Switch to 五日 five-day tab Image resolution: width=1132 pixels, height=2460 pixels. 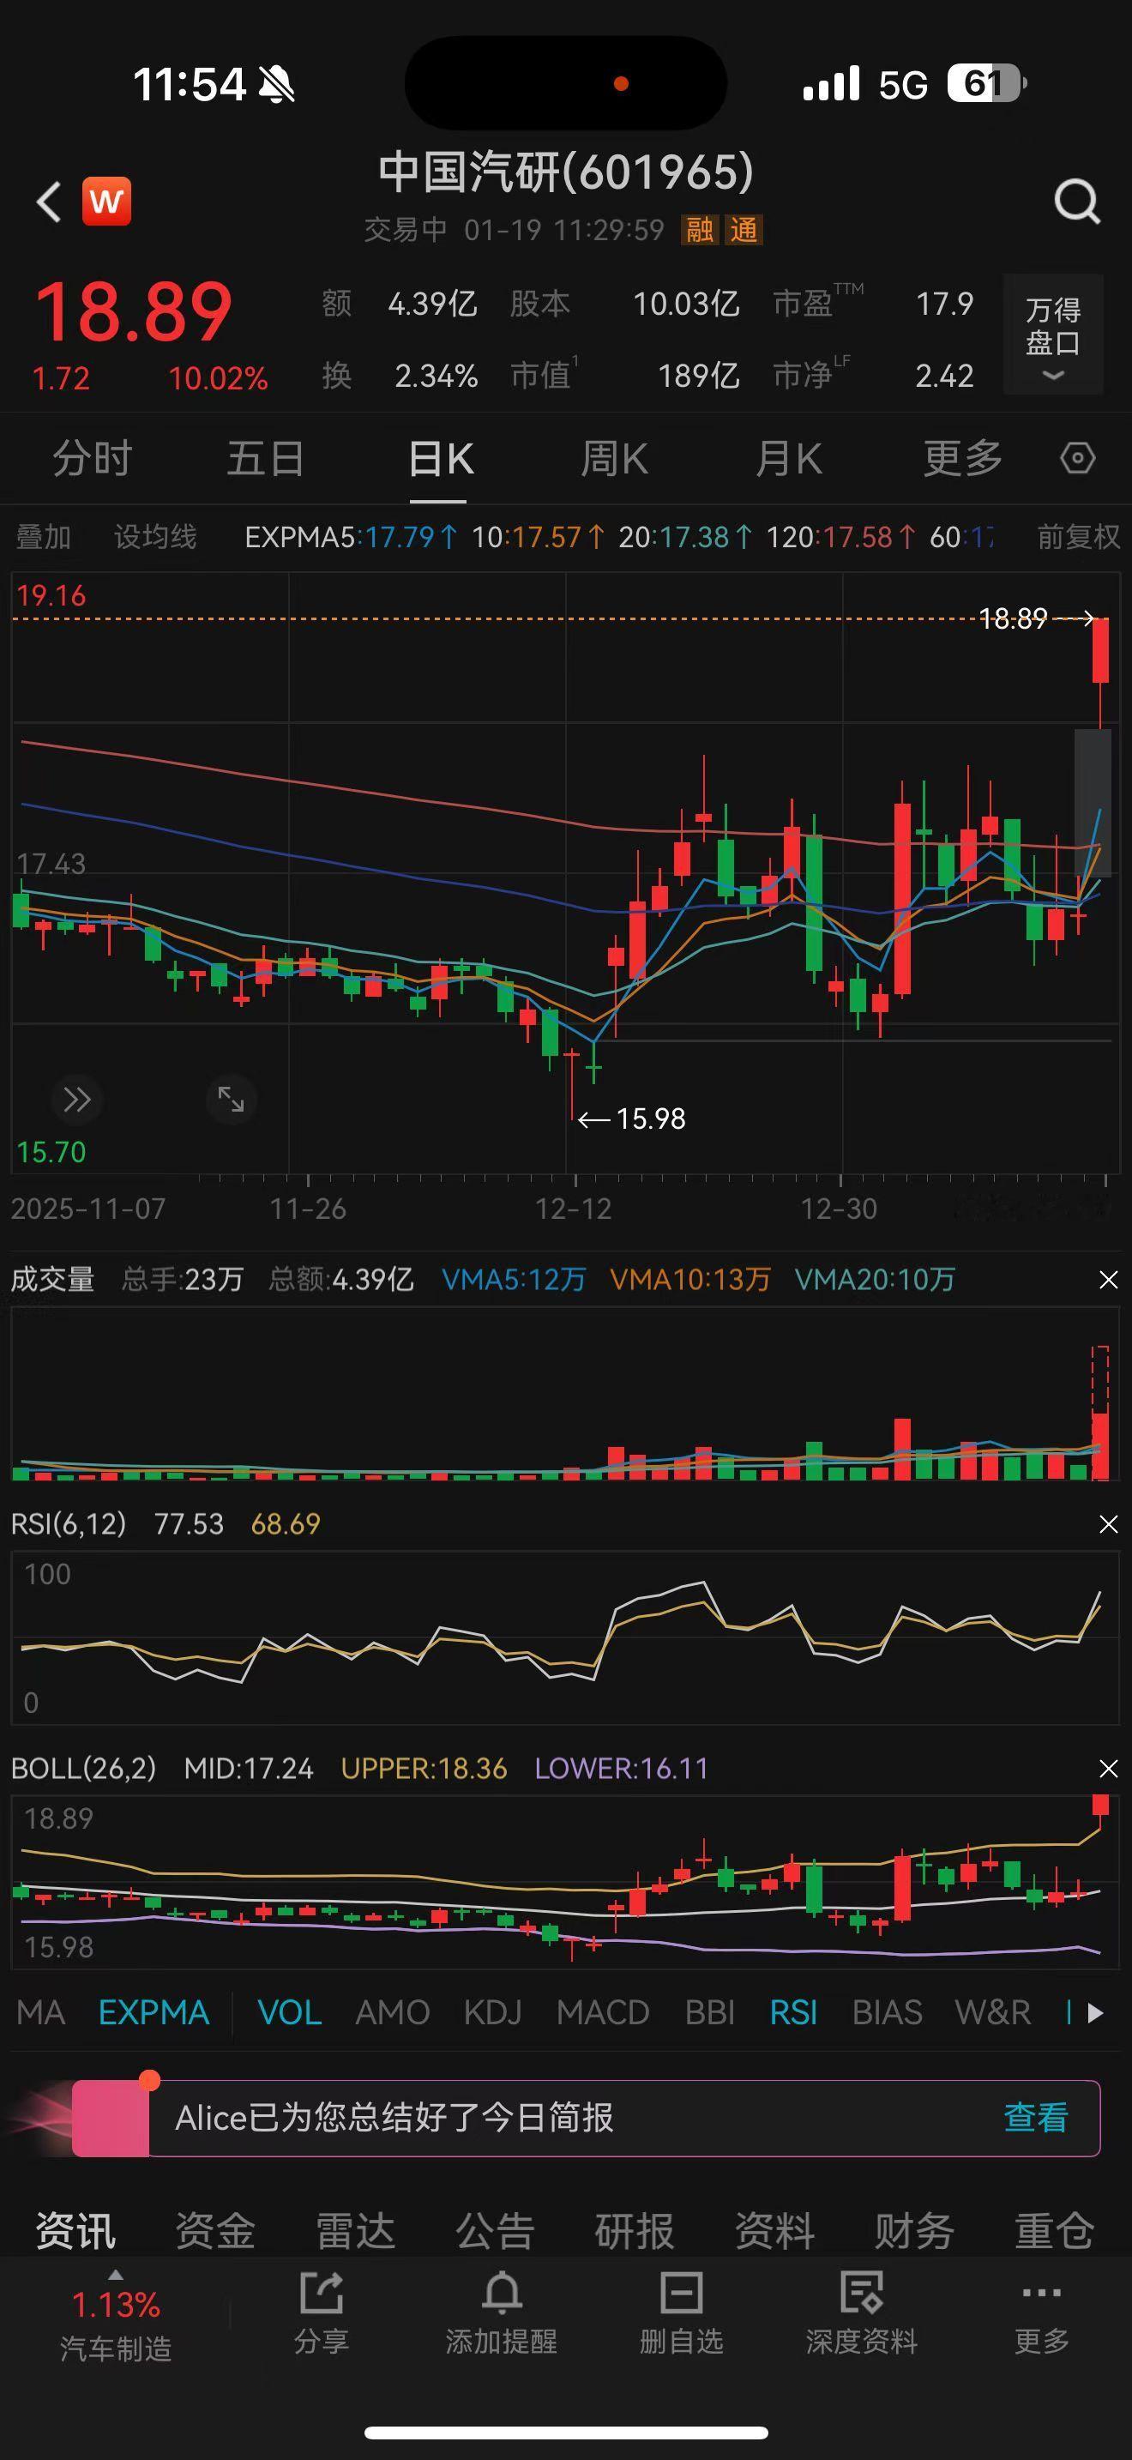[265, 458]
